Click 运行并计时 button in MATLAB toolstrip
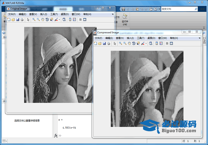The width and height of the screenshot is (208, 145). coord(125,19)
